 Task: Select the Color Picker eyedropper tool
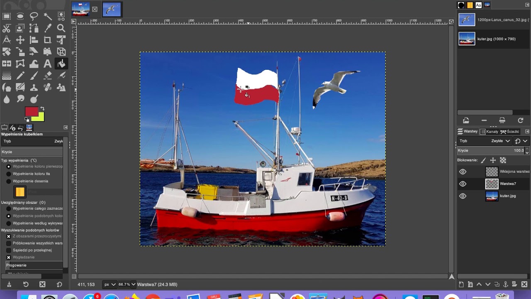coord(48,28)
